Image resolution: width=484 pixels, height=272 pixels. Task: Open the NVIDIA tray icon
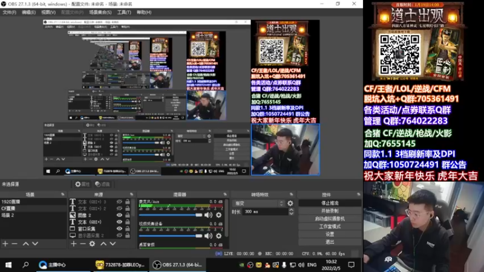pos(241,265)
